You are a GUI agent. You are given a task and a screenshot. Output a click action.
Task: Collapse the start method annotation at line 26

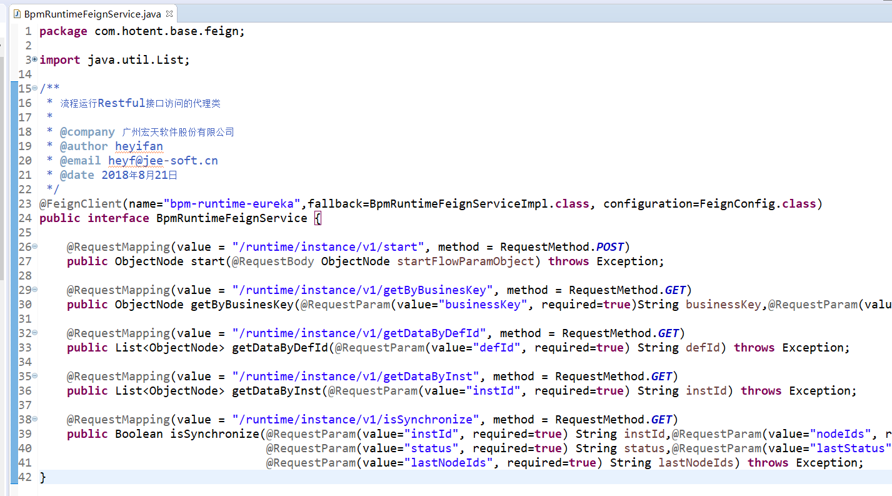[34, 246]
